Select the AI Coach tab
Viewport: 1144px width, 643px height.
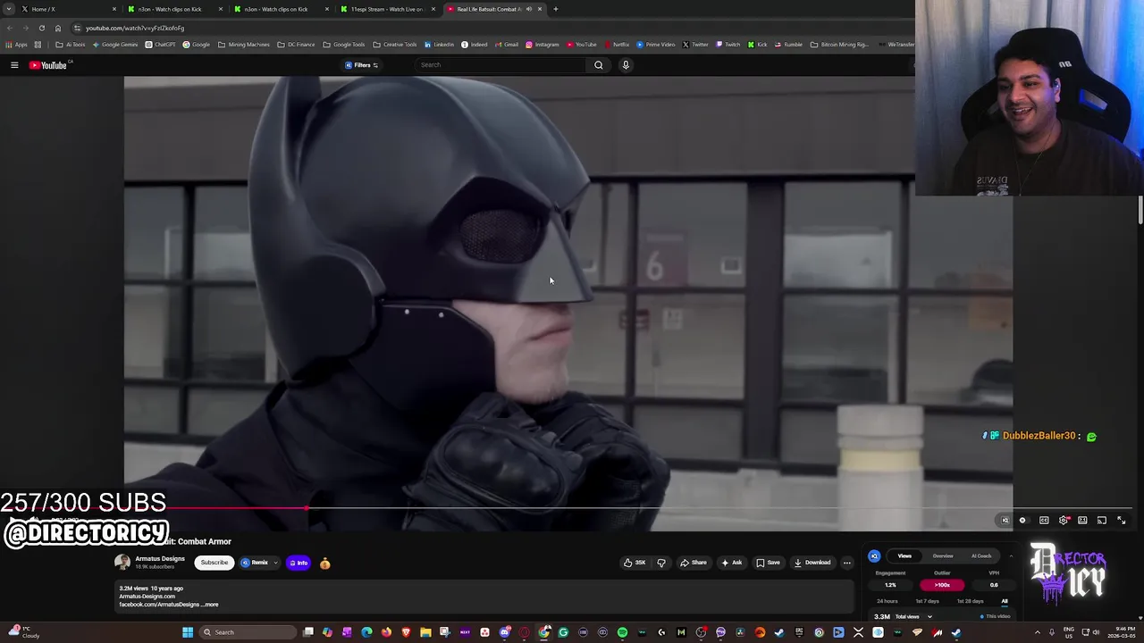click(x=981, y=556)
